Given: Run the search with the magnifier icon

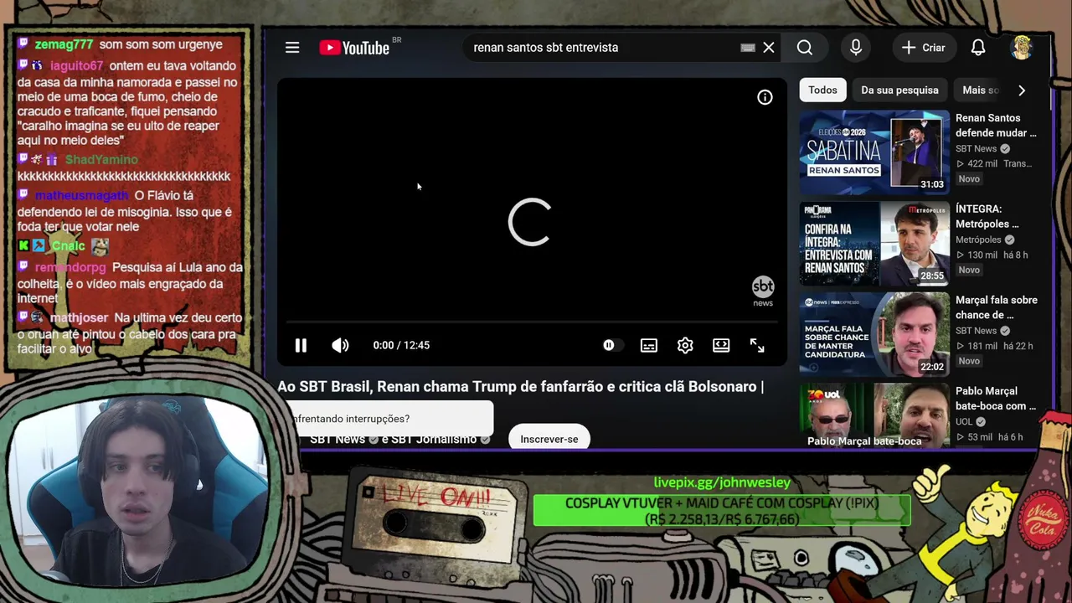Looking at the screenshot, I should tap(805, 48).
